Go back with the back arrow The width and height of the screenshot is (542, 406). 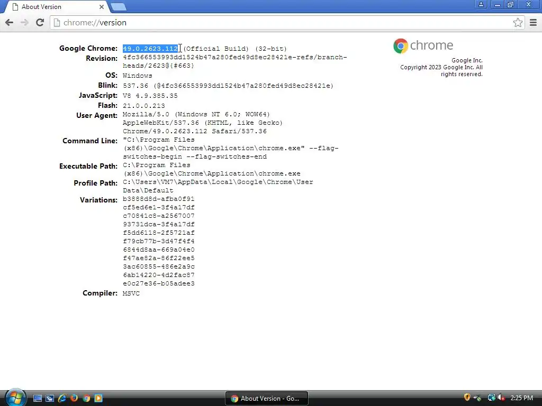tap(10, 23)
